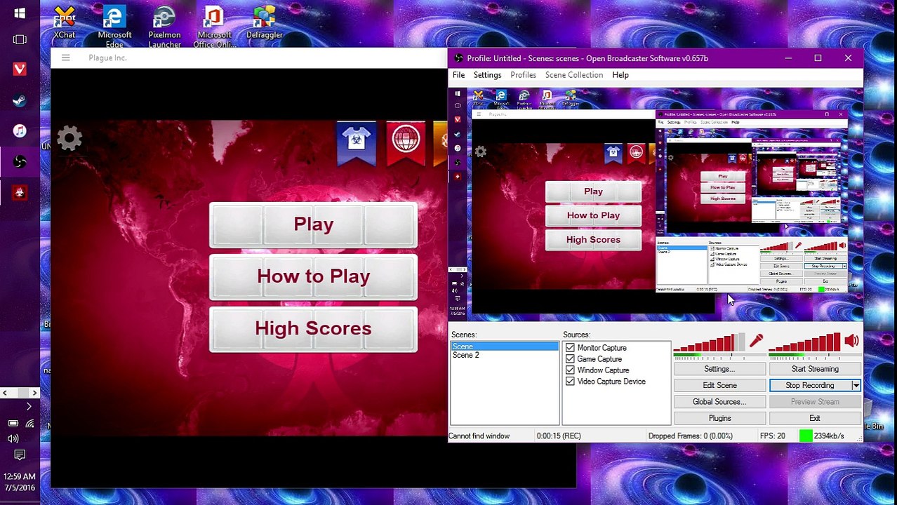Select the Window Capture source label
Viewport: 897px width, 505px height.
[x=603, y=370]
